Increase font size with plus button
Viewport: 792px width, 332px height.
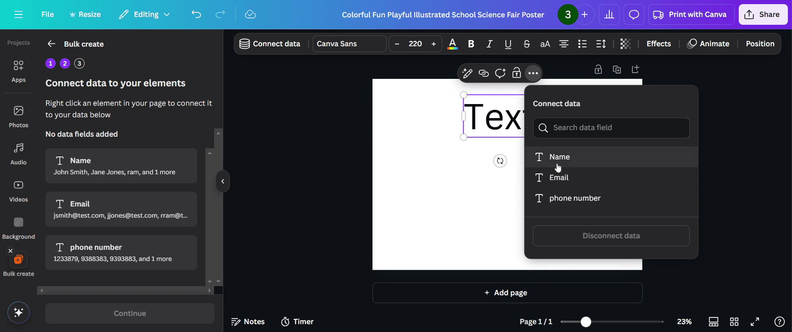[x=434, y=44]
